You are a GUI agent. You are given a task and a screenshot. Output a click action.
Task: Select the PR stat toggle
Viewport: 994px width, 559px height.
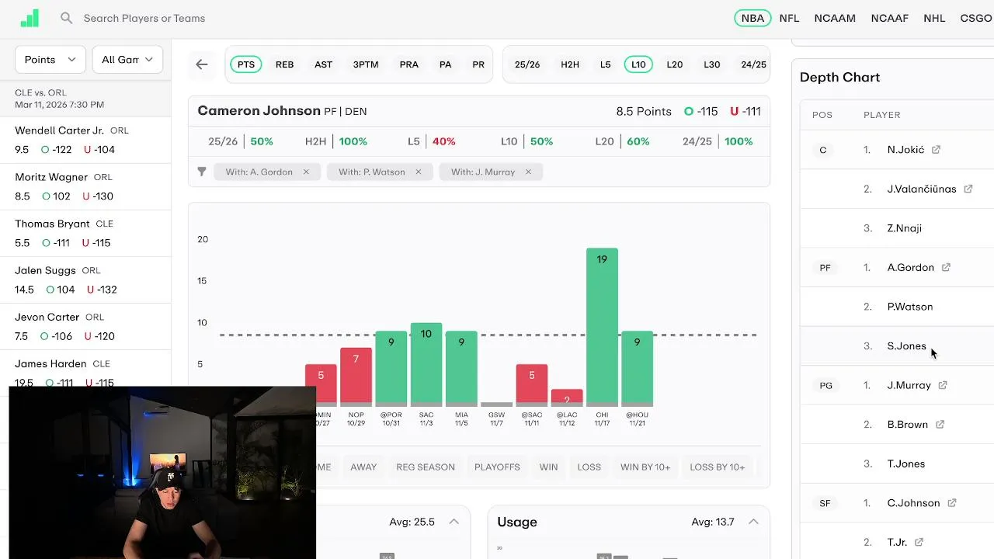(x=478, y=64)
